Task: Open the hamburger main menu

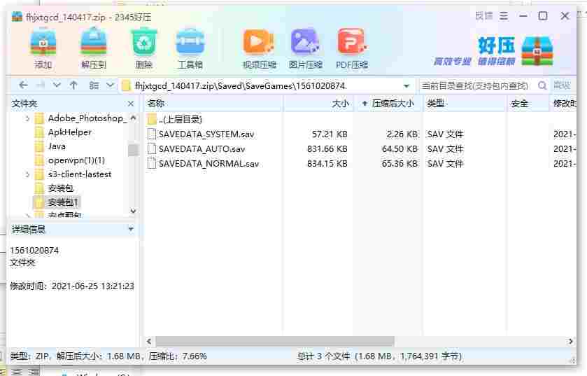Action: point(504,16)
